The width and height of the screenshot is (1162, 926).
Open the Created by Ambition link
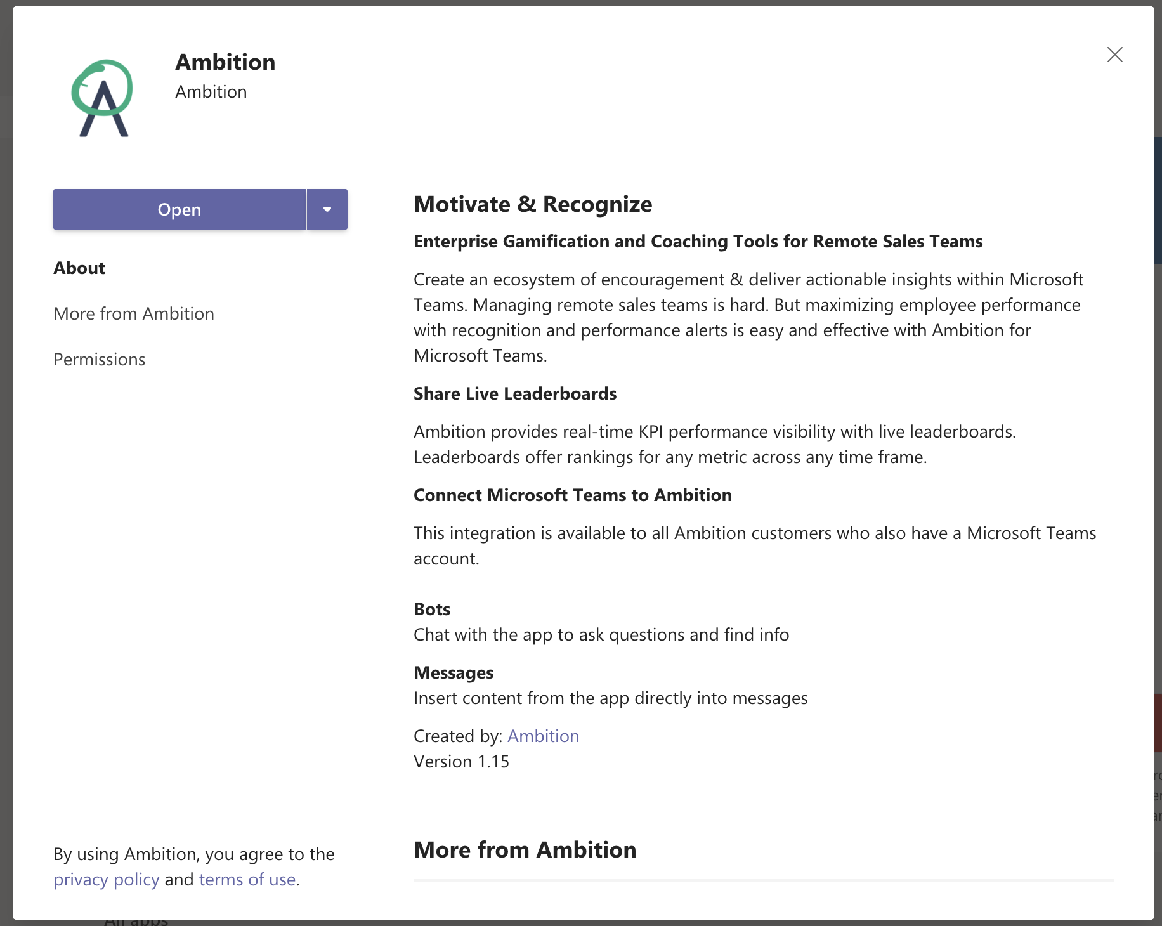pos(543,736)
